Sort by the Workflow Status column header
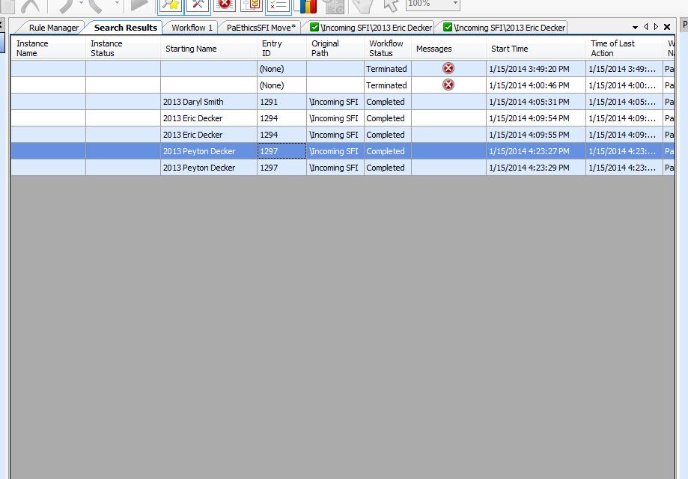 pyautogui.click(x=388, y=48)
